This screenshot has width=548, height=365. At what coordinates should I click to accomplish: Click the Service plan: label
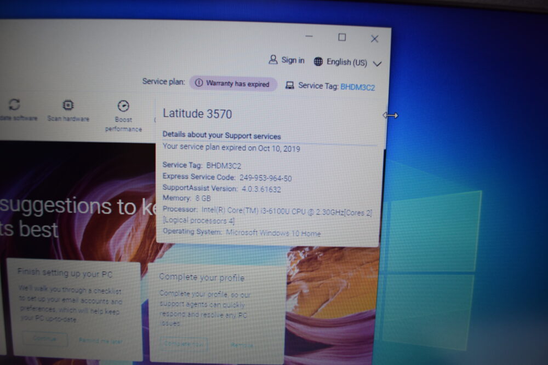point(163,82)
